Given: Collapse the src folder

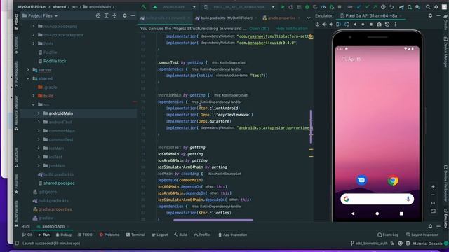Looking at the screenshot, I should point(34,104).
